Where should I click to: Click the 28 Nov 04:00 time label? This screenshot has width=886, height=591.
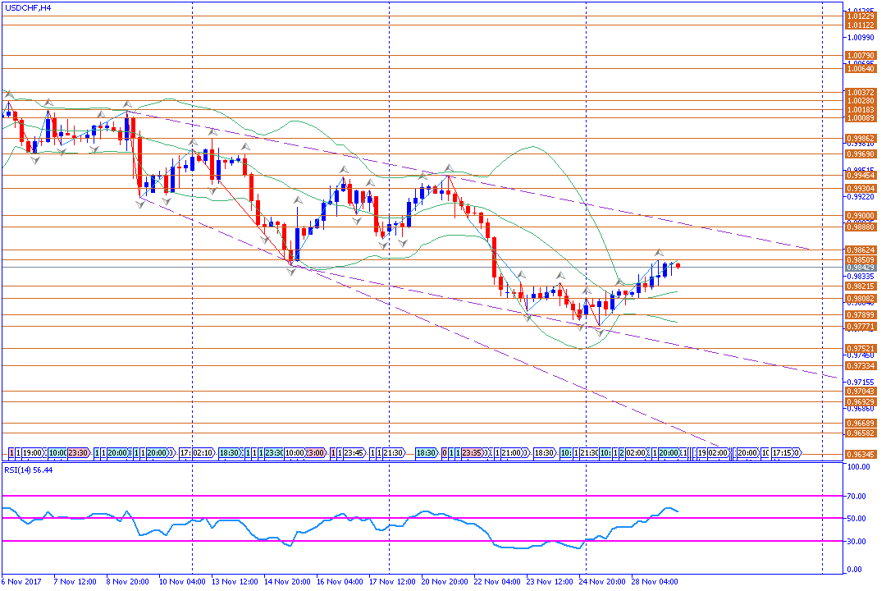[x=655, y=581]
